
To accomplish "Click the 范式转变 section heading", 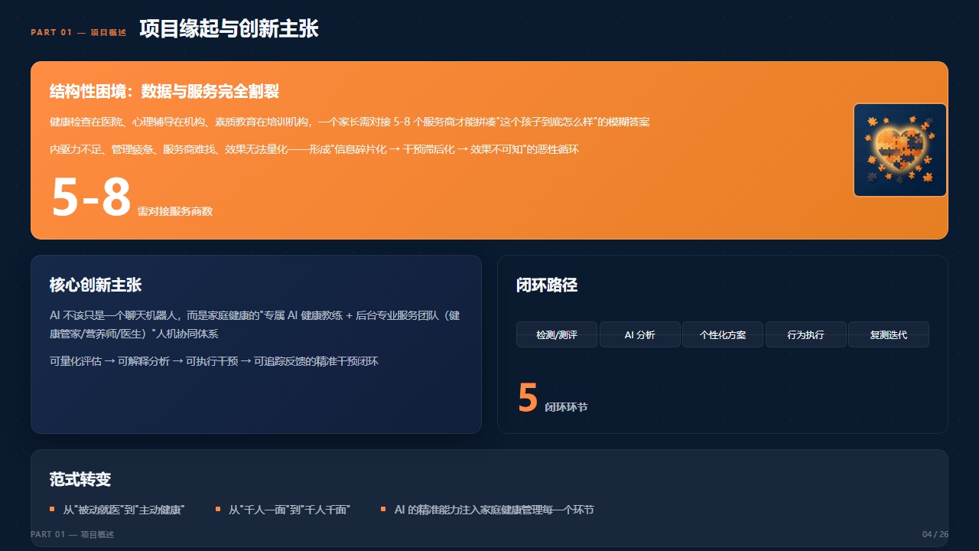I will tap(80, 479).
